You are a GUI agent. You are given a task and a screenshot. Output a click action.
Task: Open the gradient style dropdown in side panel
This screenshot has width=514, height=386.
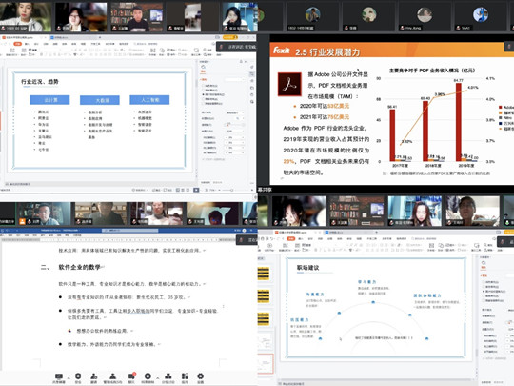(235, 112)
